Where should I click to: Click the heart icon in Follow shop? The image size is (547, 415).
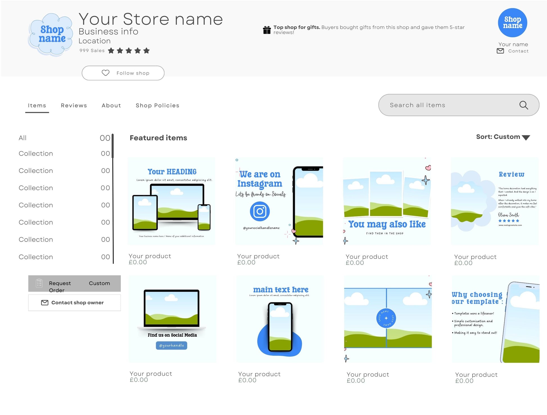[105, 73]
